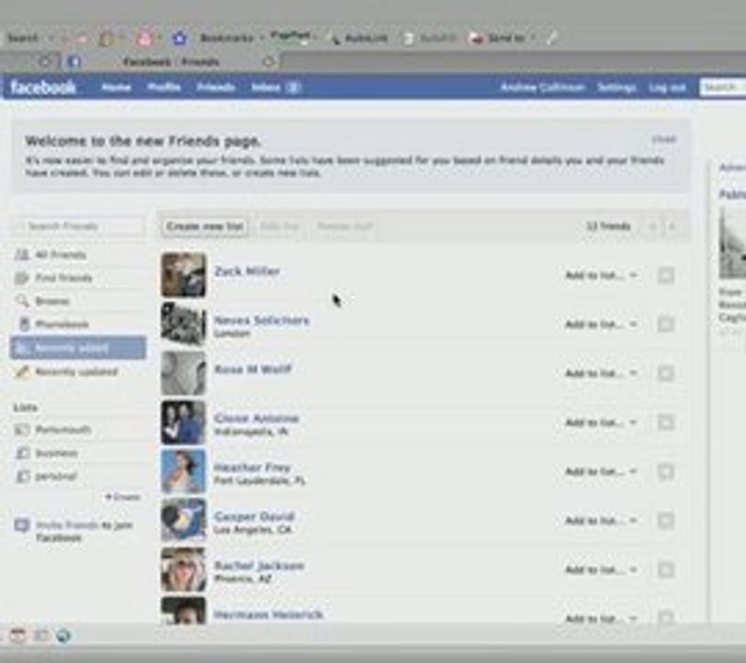Click the globe icon in the bottom bar
The image size is (746, 663).
coord(64,635)
